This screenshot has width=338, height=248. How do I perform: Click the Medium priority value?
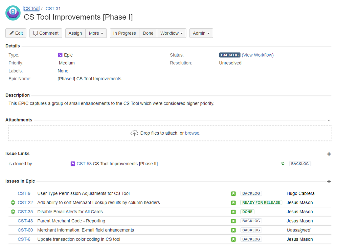[67, 63]
